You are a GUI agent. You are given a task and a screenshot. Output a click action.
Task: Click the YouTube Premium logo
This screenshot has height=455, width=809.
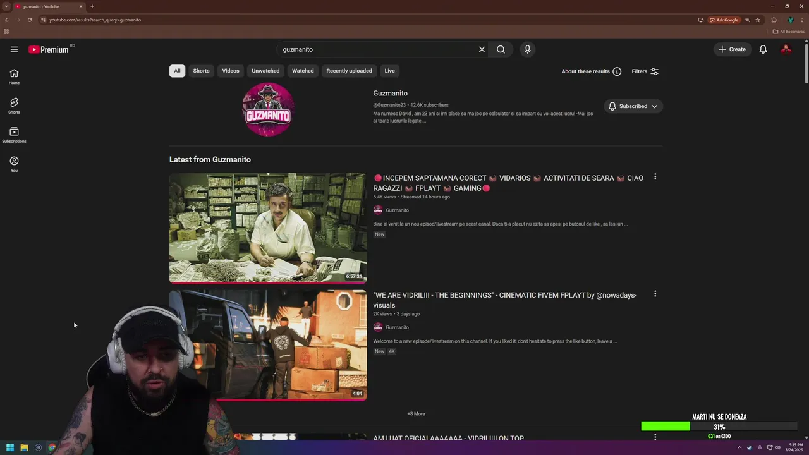tap(49, 49)
